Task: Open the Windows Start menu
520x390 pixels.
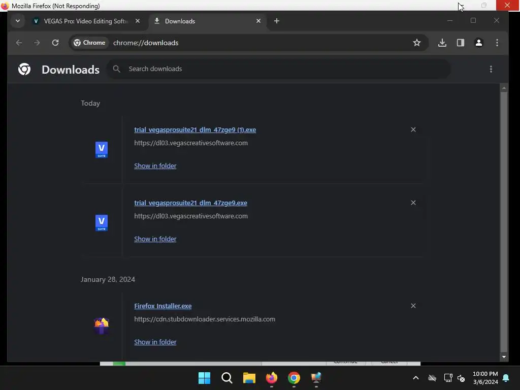Action: coord(204,378)
